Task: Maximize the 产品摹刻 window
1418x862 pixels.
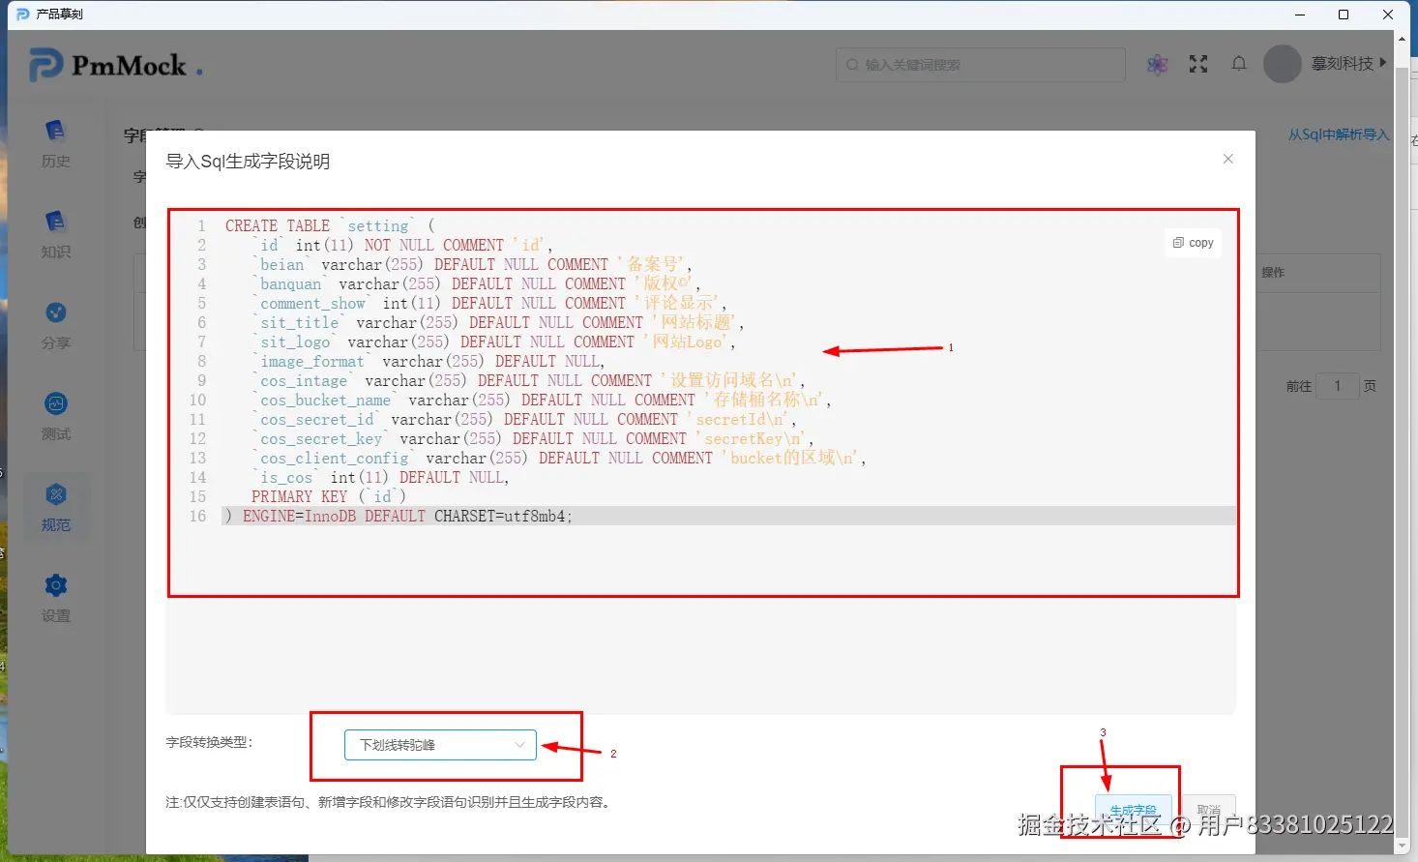Action: pos(1344,15)
